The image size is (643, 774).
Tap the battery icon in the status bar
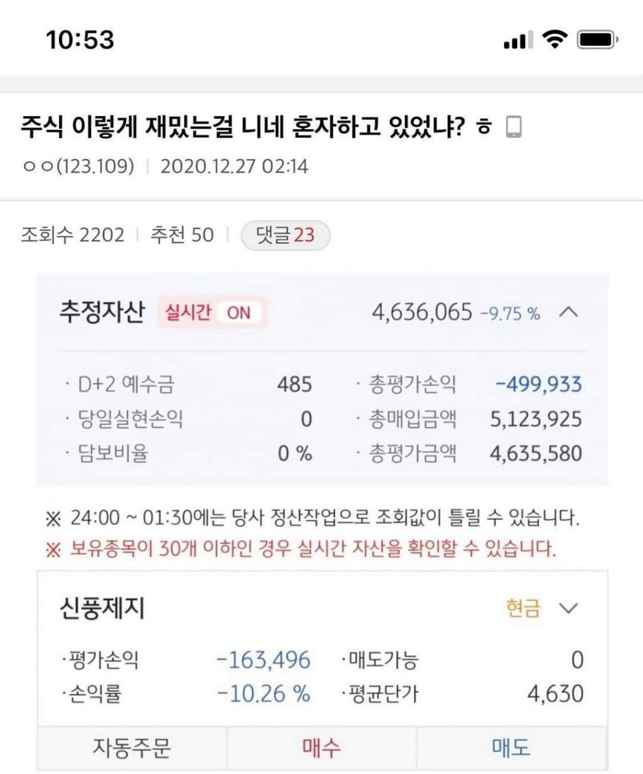point(598,40)
